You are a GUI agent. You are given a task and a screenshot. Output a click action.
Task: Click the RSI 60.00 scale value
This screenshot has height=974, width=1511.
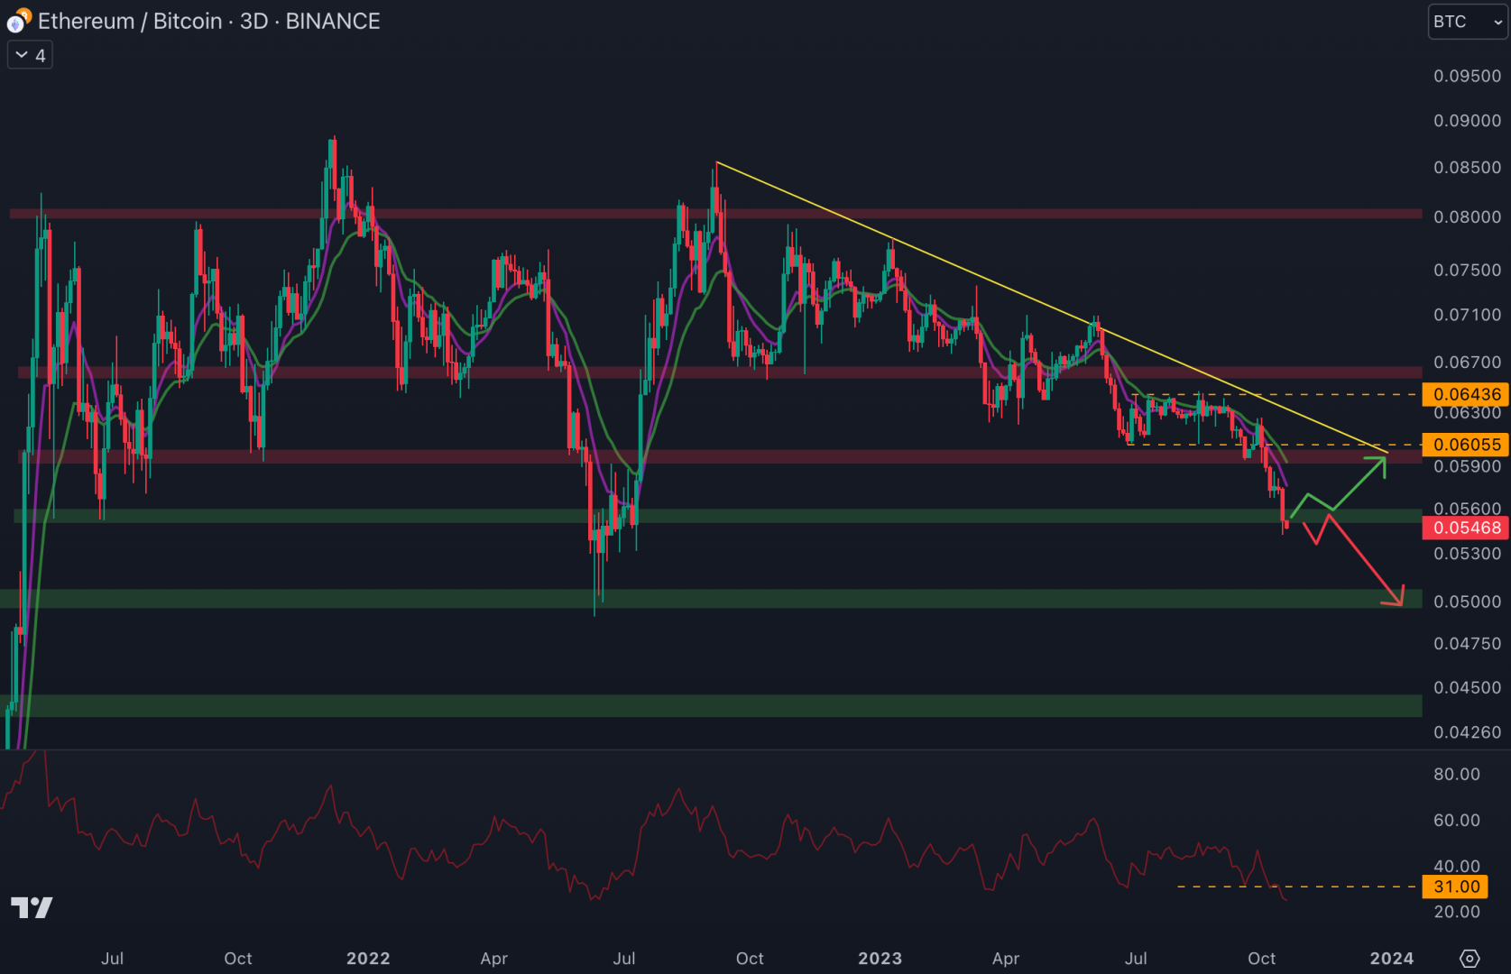coord(1457,821)
